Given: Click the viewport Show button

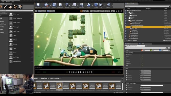Looking at the screenshot, I should [53, 11].
